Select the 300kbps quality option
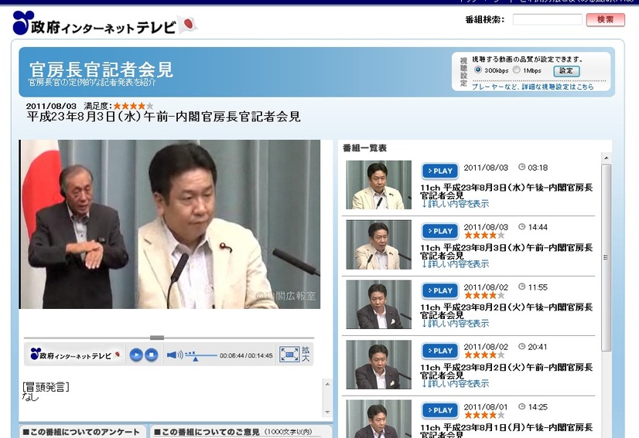The width and height of the screenshot is (639, 438). [478, 70]
